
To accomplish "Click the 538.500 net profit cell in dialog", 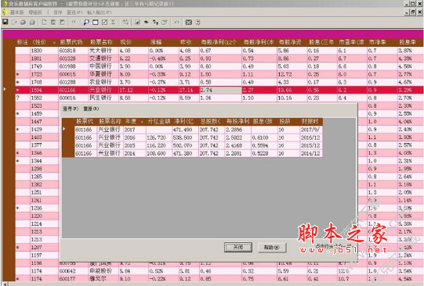I will tap(185, 138).
